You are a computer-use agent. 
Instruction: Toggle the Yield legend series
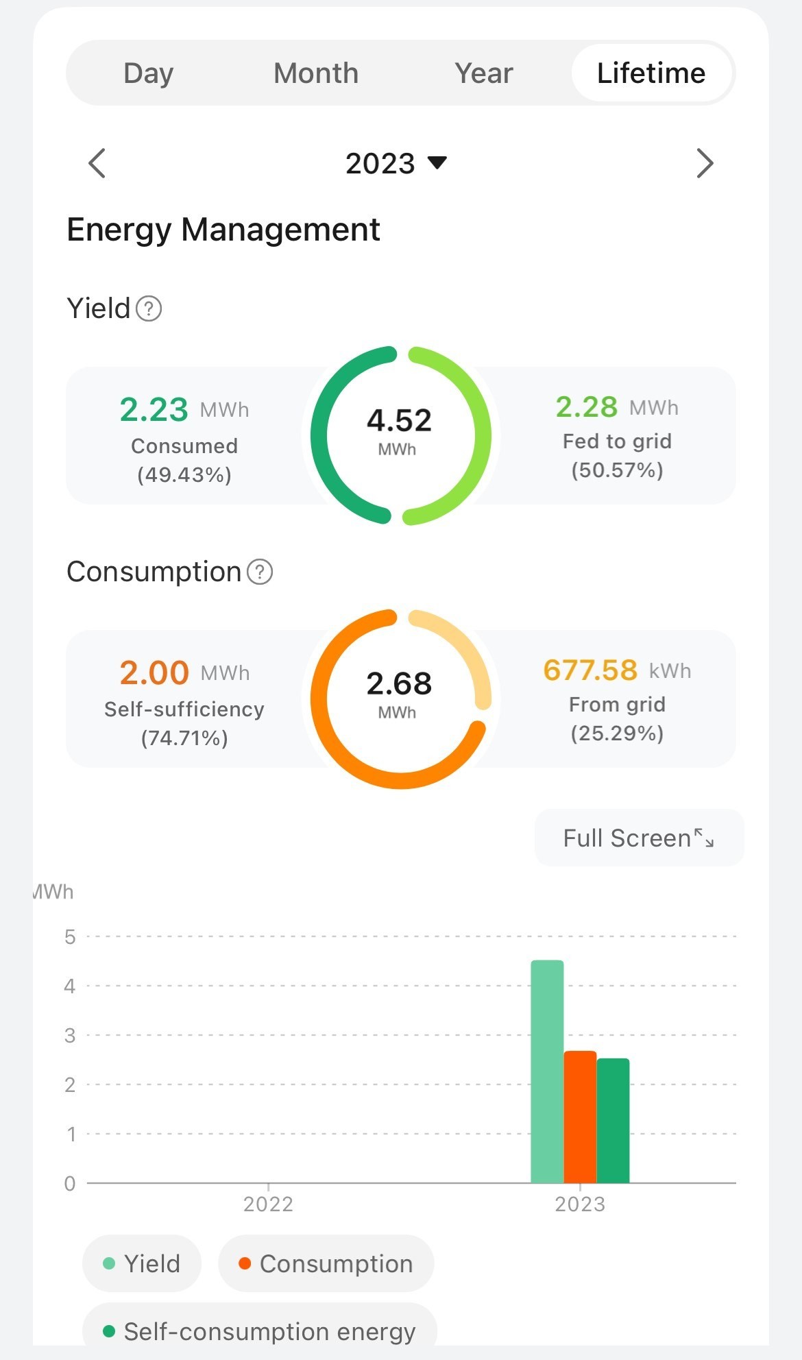tap(142, 1263)
